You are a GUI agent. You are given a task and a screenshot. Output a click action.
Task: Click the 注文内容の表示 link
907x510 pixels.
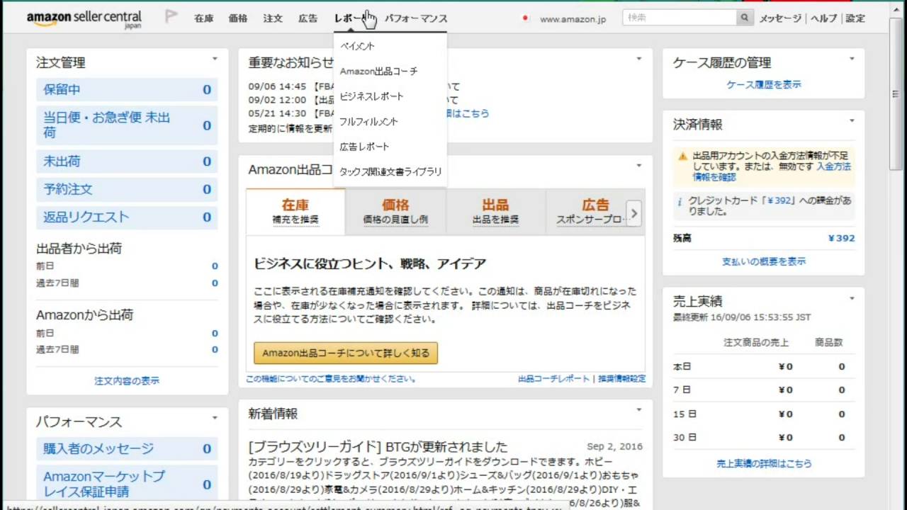[x=127, y=381]
